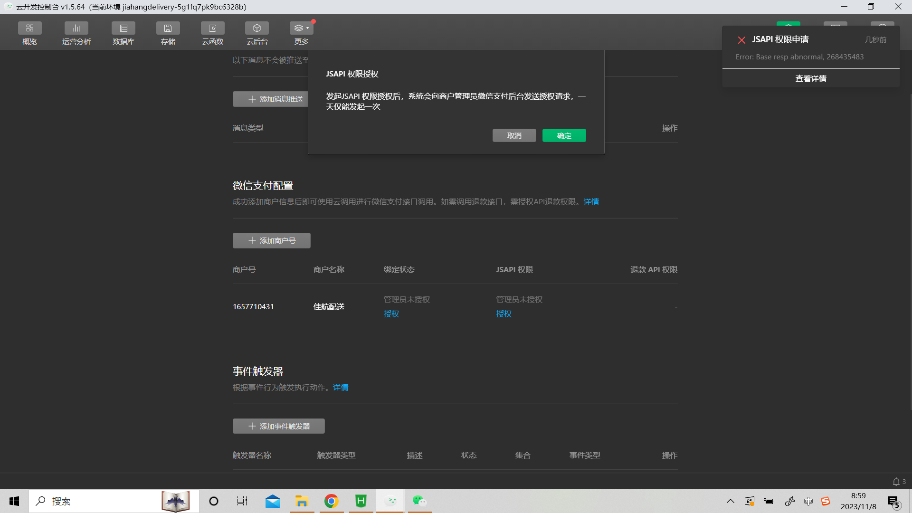Click 授权 link under JSAPI 权限
Screen dimensions: 912x513
point(503,314)
